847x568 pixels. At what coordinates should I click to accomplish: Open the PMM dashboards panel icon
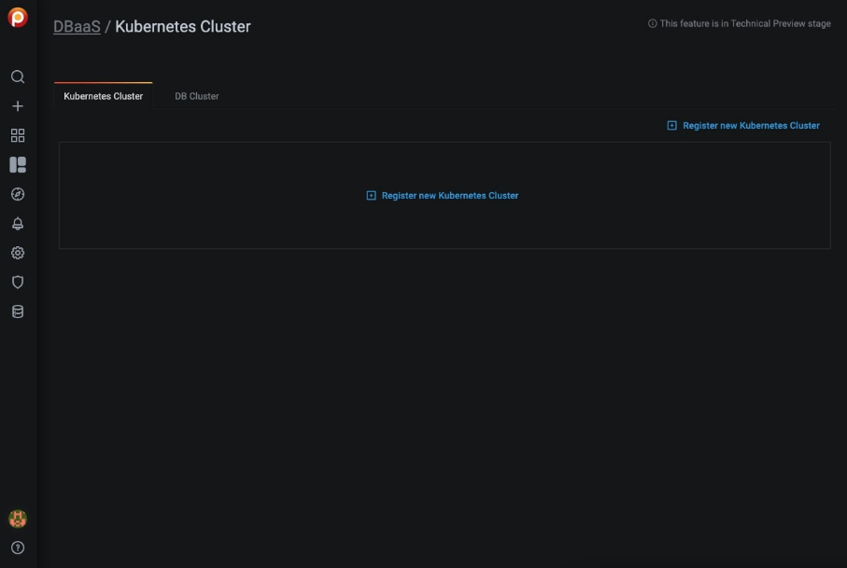click(18, 164)
